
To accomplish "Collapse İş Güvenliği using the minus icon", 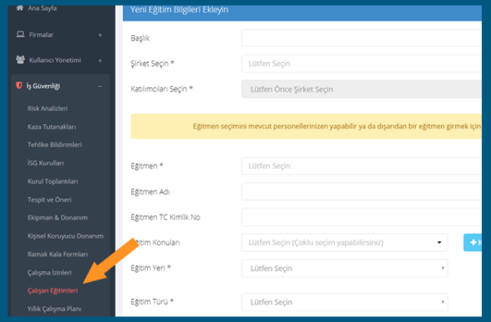I will (x=100, y=87).
